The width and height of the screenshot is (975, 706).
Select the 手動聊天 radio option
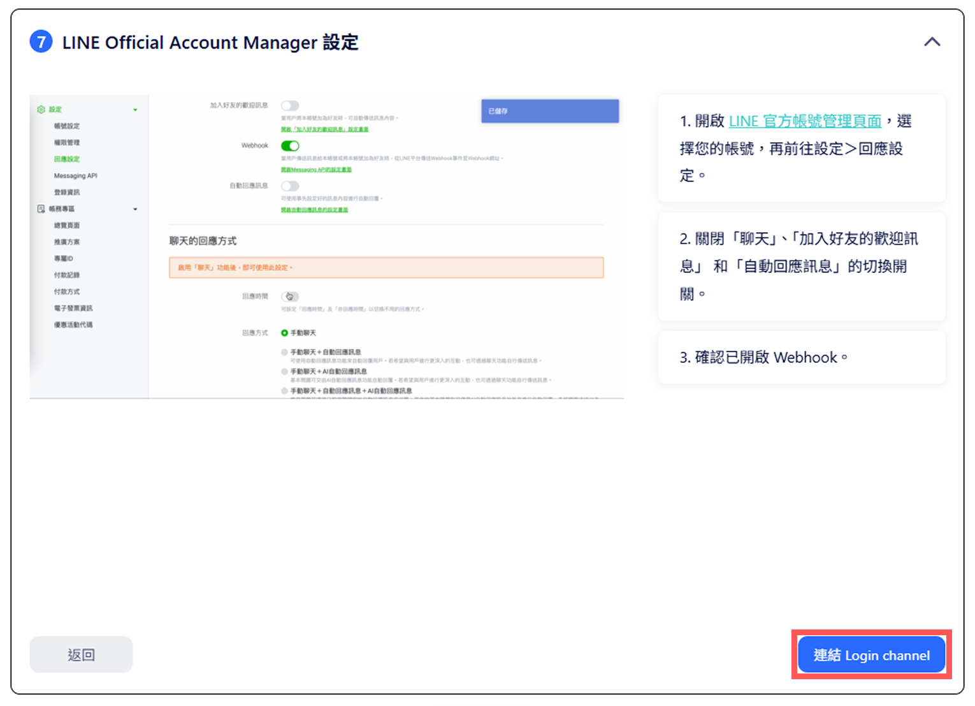coord(284,333)
